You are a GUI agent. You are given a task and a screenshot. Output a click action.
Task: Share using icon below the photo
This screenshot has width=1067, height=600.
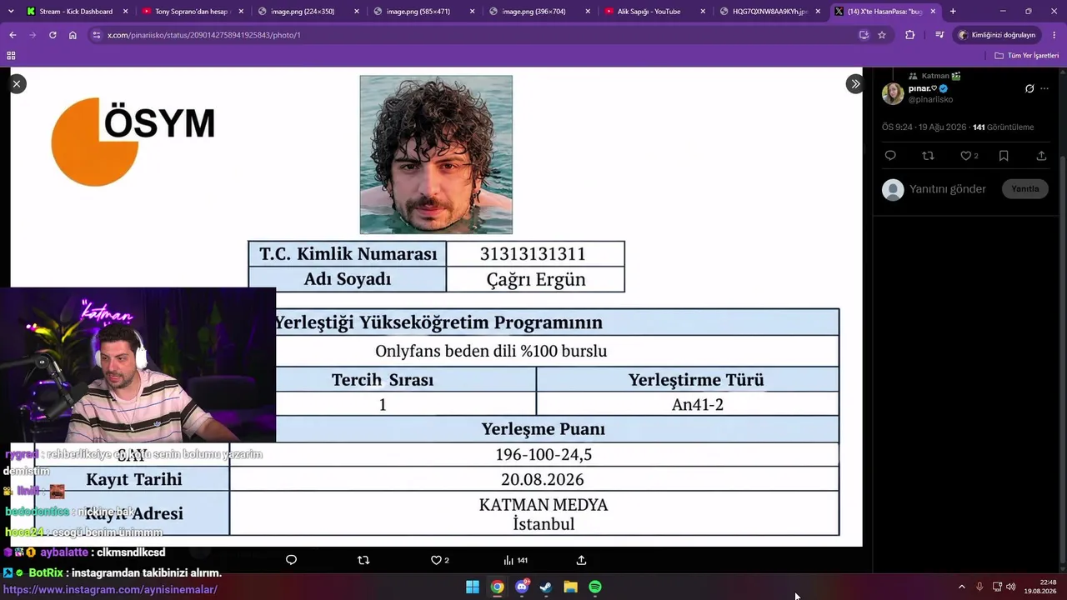pos(581,560)
